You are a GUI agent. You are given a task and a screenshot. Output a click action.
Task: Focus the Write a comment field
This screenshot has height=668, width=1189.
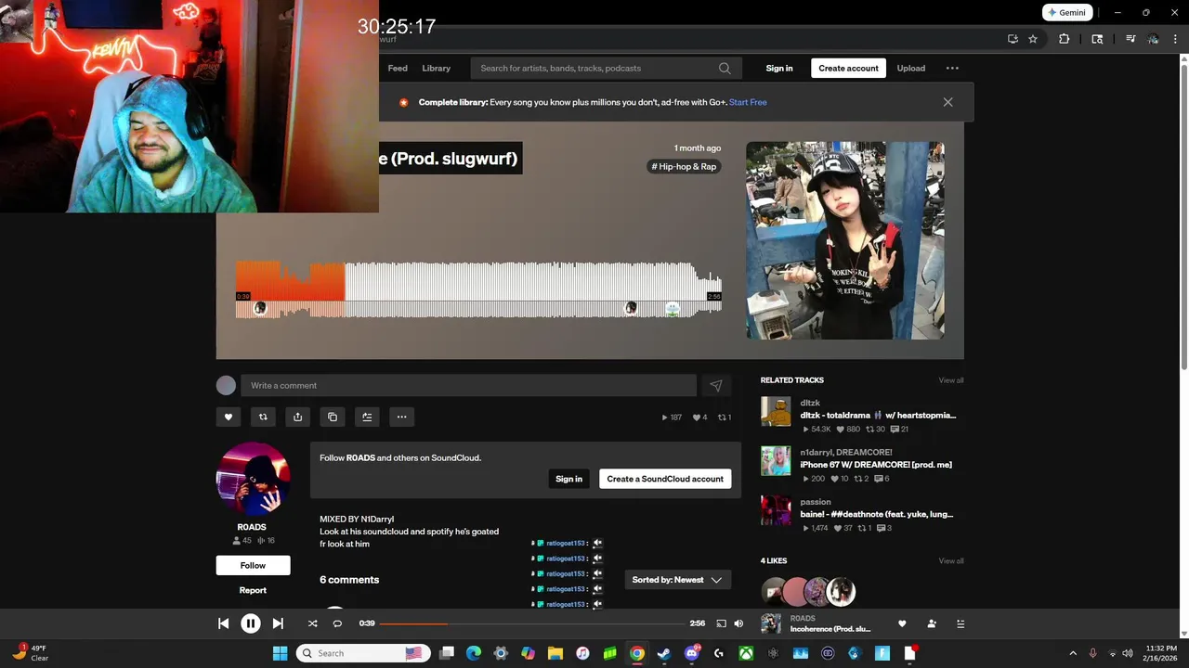coord(468,386)
